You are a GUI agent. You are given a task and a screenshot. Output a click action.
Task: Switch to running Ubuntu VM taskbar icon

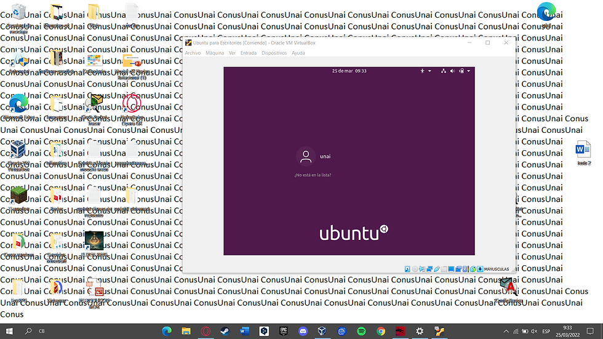[x=439, y=331]
